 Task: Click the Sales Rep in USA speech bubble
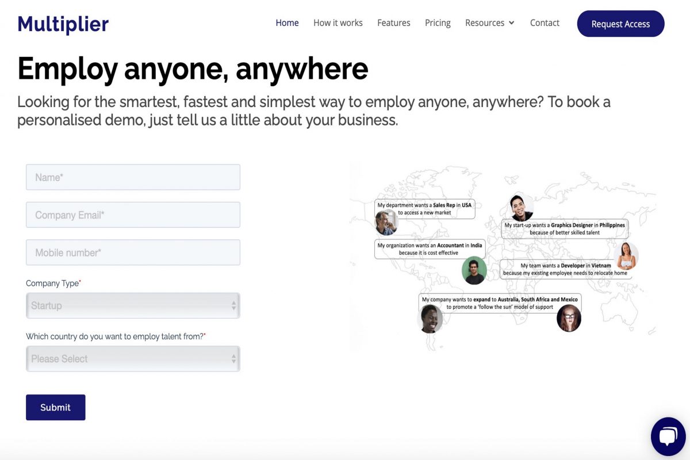click(425, 209)
